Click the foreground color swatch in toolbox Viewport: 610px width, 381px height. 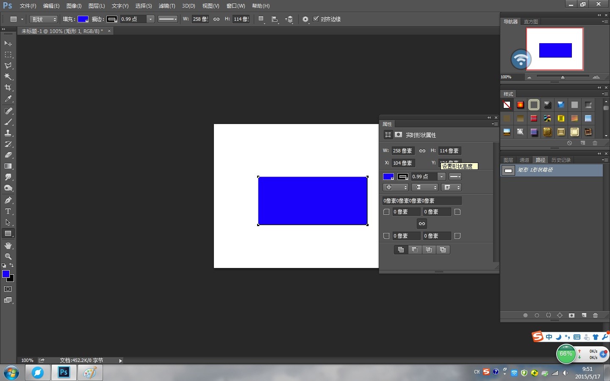pos(6,274)
